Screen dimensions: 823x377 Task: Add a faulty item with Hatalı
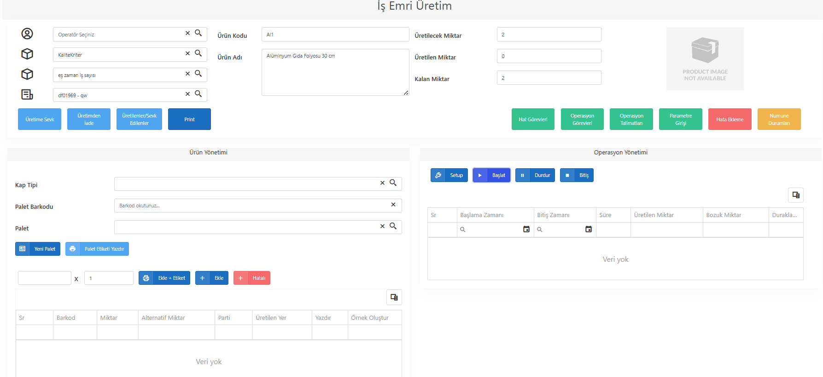click(x=252, y=278)
